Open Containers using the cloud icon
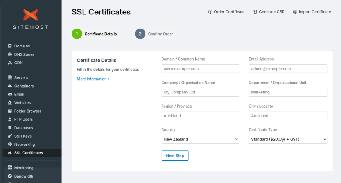This screenshot has height=183, width=341. [x=10, y=86]
